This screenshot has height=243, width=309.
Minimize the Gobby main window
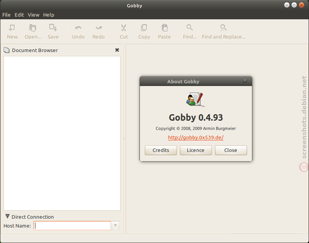[x=287, y=5]
